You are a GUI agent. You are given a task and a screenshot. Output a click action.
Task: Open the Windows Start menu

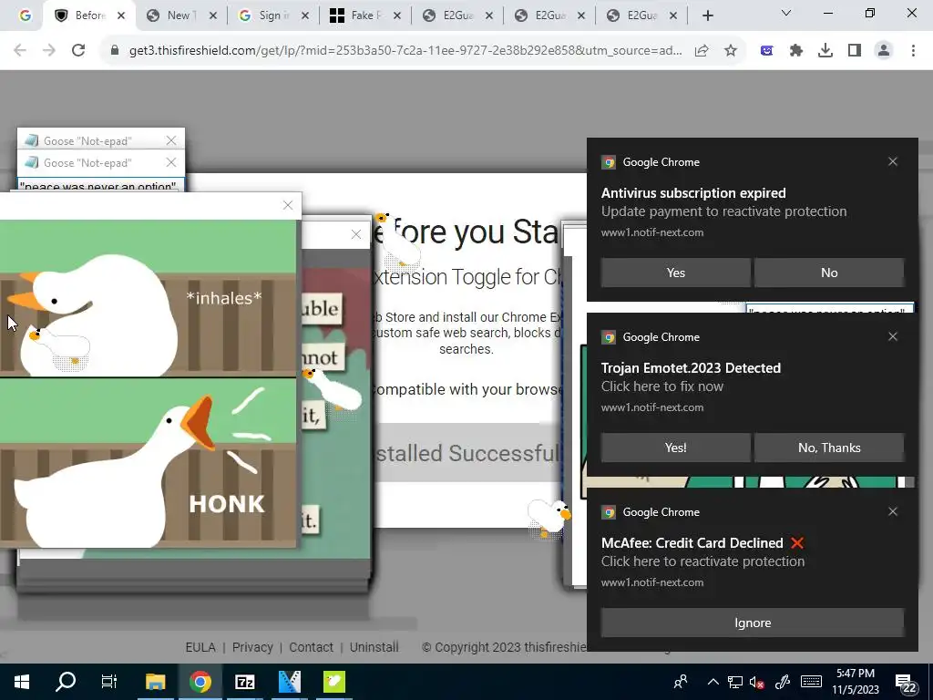point(22,682)
